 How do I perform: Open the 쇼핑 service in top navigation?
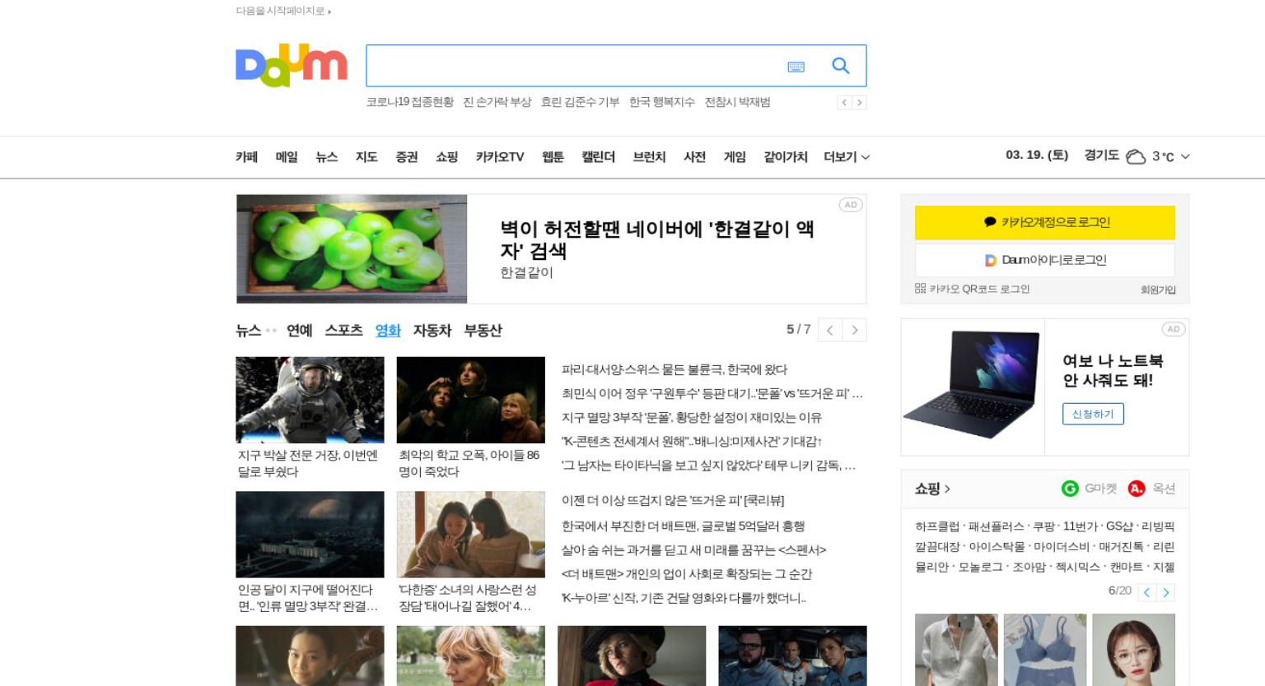tap(447, 157)
